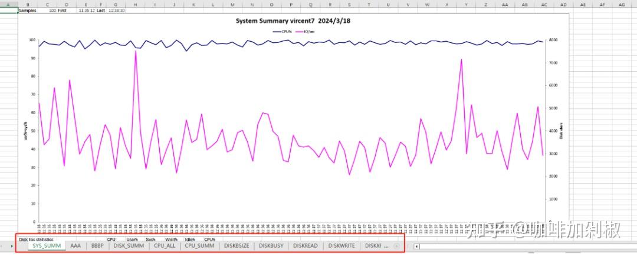Select the Sys% header cell
Viewport: 637px width, 256px height.
tap(151, 240)
